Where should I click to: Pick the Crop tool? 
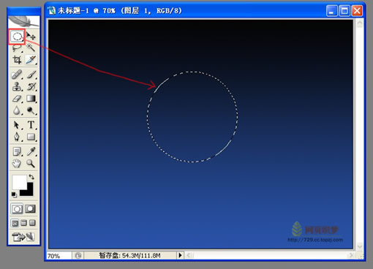point(17,60)
